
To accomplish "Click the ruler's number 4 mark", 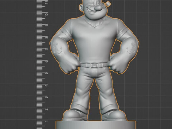I will (x=47, y=85).
